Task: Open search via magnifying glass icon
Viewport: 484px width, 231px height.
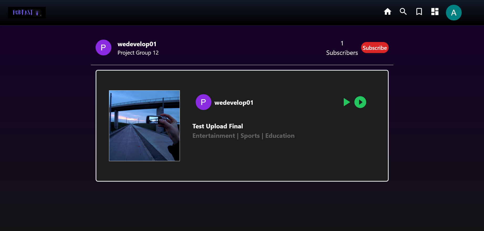Action: [403, 12]
